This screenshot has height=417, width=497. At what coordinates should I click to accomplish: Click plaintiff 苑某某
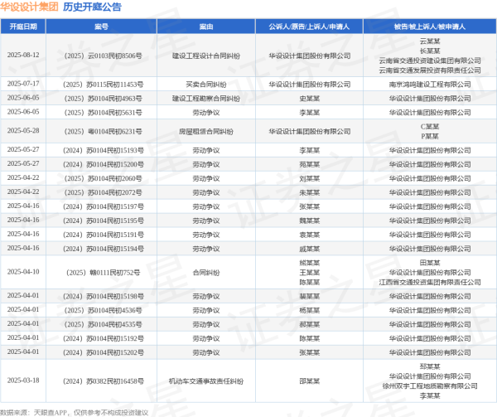tap(309, 164)
